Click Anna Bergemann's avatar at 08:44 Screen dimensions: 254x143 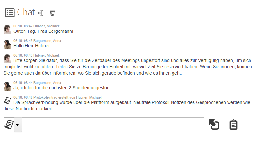(x=7, y=86)
